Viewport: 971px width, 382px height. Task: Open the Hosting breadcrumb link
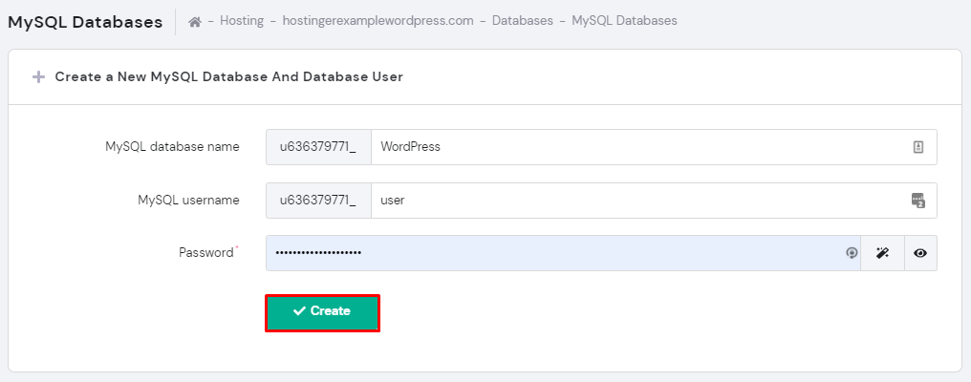[242, 21]
